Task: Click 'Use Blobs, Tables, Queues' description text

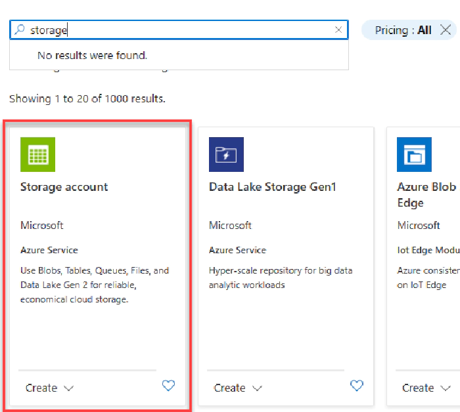Action: coord(95,285)
